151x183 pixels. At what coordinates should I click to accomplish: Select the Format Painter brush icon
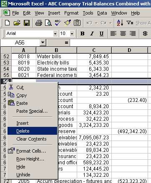(x=68, y=23)
